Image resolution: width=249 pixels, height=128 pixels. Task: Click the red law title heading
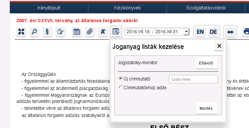(x=77, y=21)
